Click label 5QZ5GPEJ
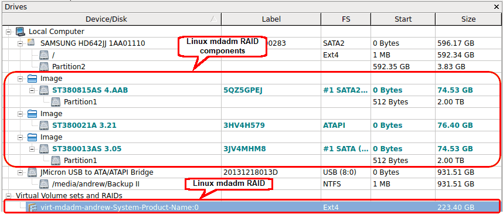 coord(243,90)
